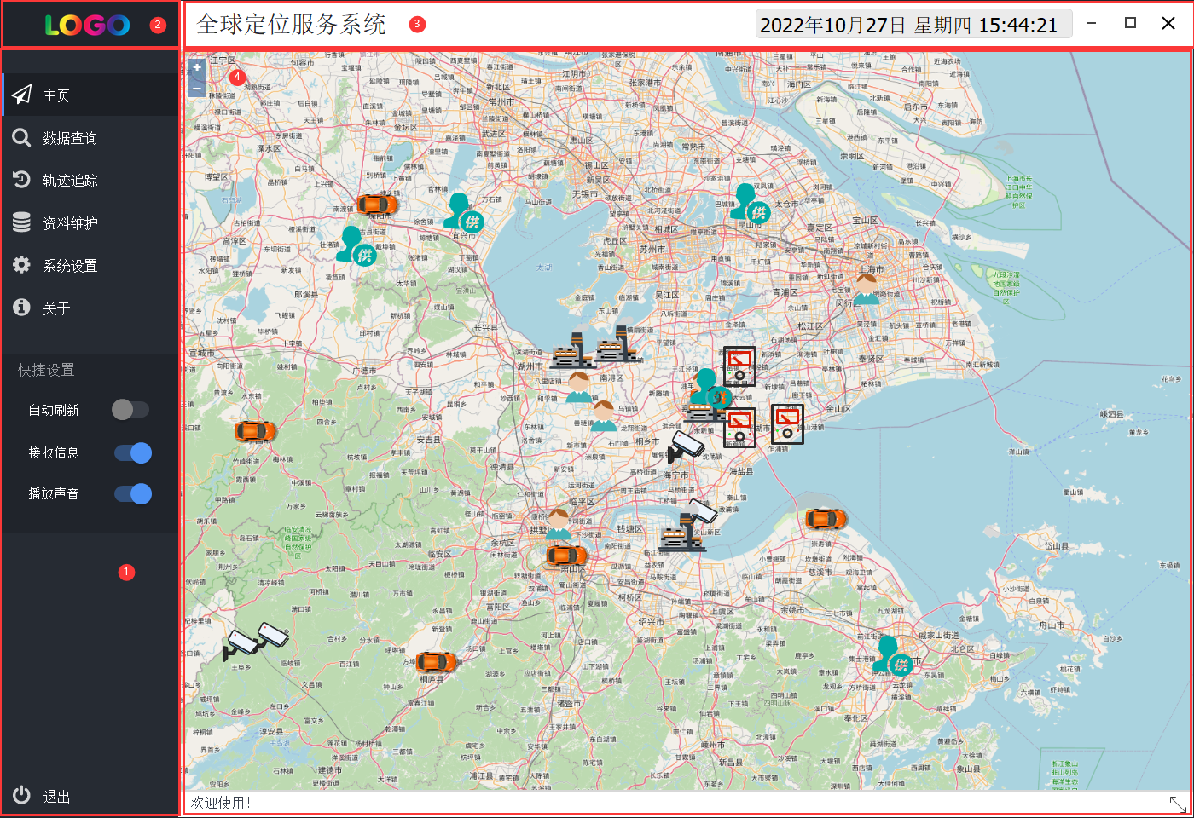Click the 苏州市 label on the map
The image size is (1194, 818).
click(x=652, y=249)
